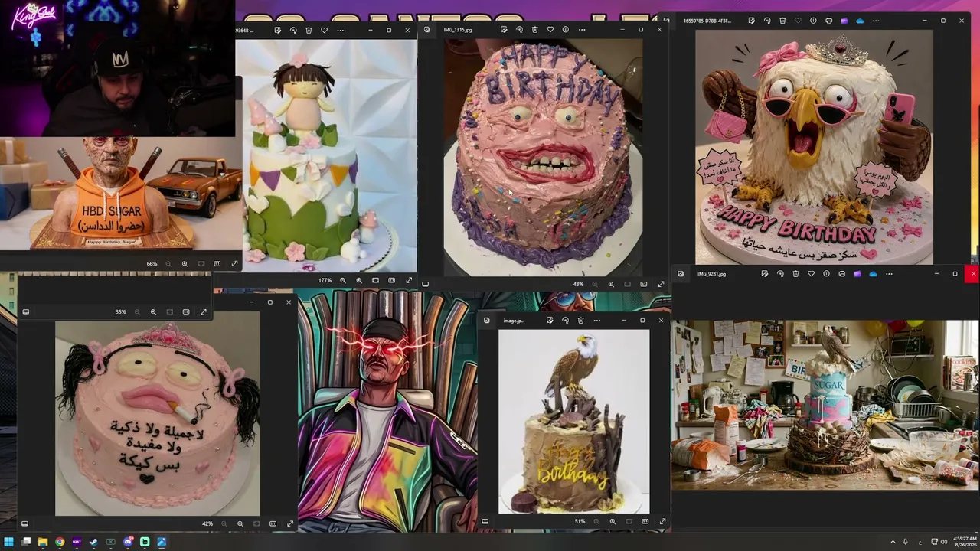This screenshot has width=980, height=551.
Task: Delete the IMG_9281.jpg photo
Action: [795, 274]
